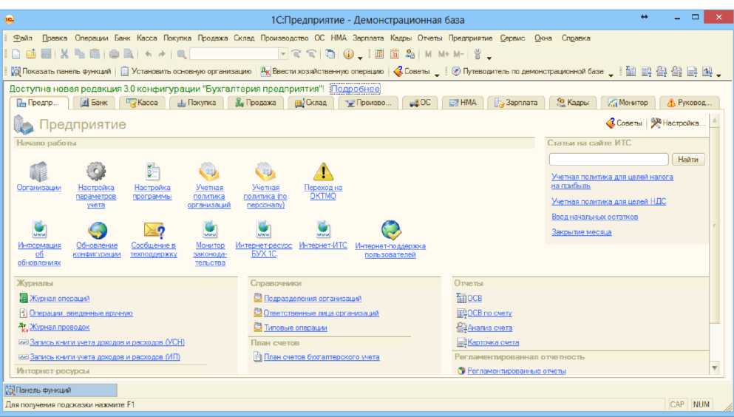Click Показать панель функций toolbar button
Image resolution: width=734 pixels, height=417 pixels.
[61, 72]
